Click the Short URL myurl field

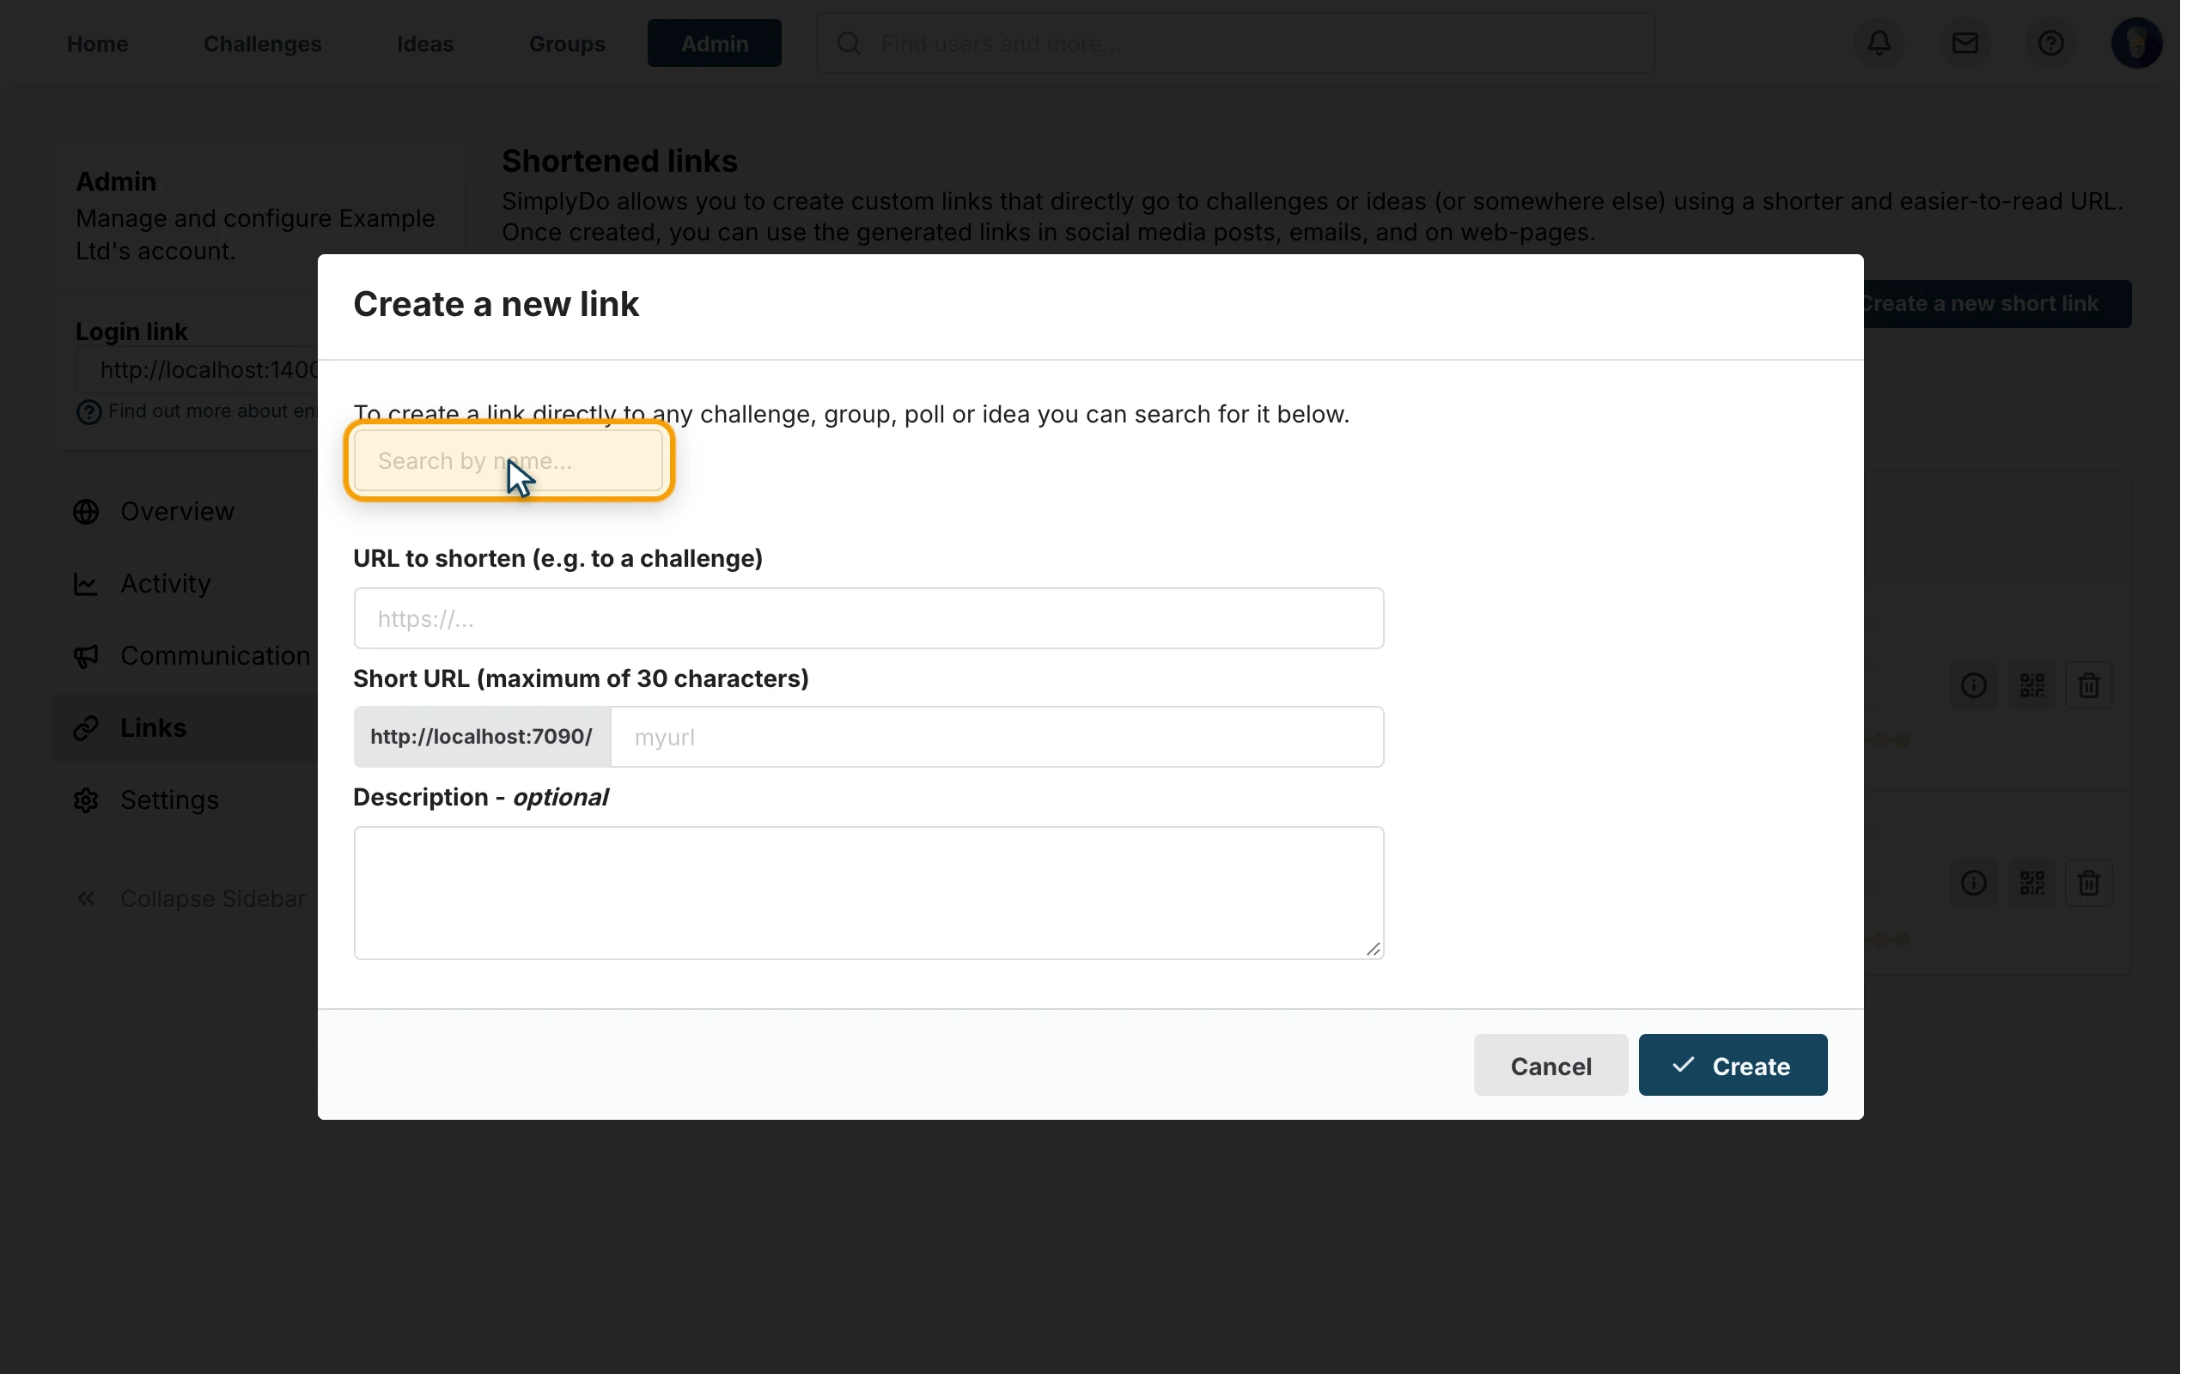pos(996,737)
